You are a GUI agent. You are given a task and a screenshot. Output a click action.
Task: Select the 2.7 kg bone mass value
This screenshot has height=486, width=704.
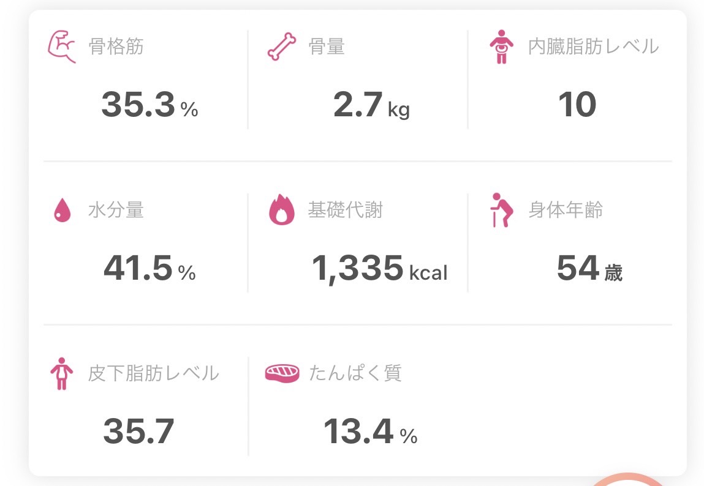(371, 105)
